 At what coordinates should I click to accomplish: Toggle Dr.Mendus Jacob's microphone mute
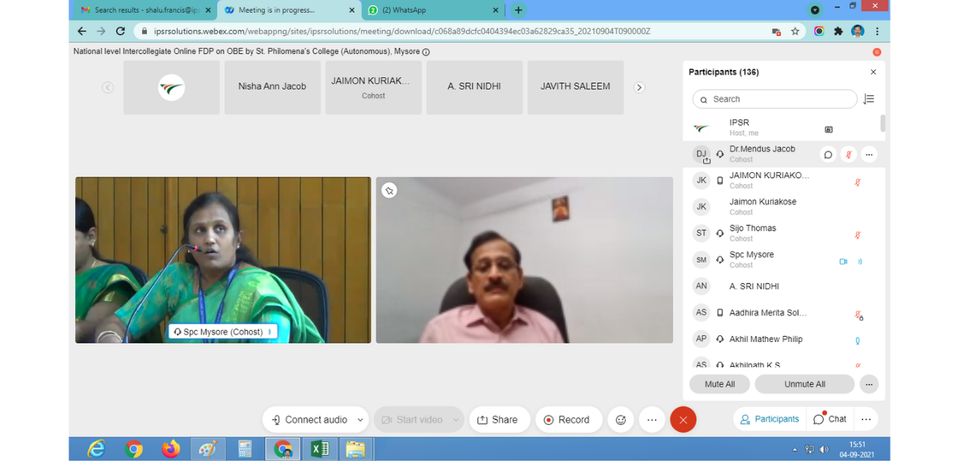[848, 155]
